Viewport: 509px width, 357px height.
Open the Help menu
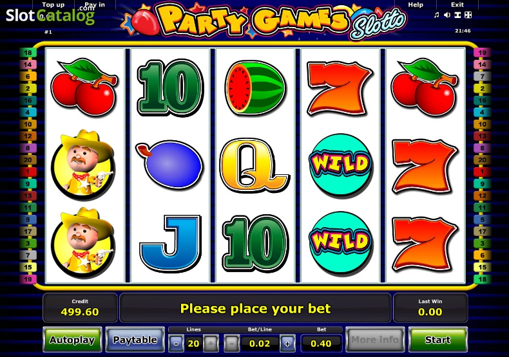coord(416,5)
